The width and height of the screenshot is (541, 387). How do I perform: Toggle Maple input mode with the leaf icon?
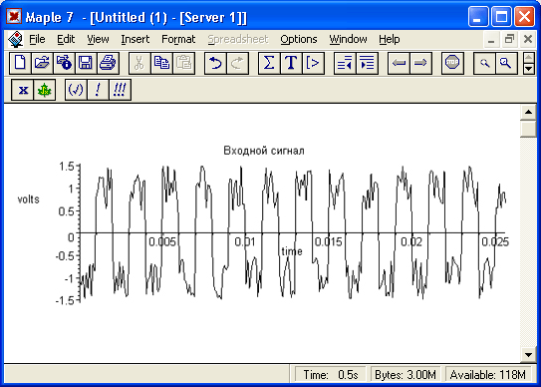tap(45, 90)
